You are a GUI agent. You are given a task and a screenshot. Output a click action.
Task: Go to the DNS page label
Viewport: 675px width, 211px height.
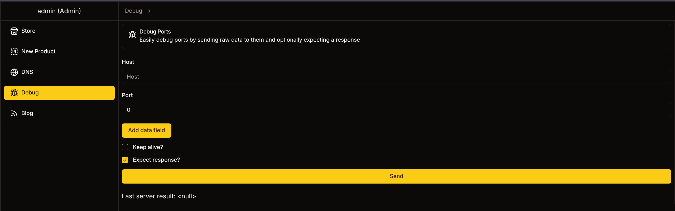click(x=27, y=72)
